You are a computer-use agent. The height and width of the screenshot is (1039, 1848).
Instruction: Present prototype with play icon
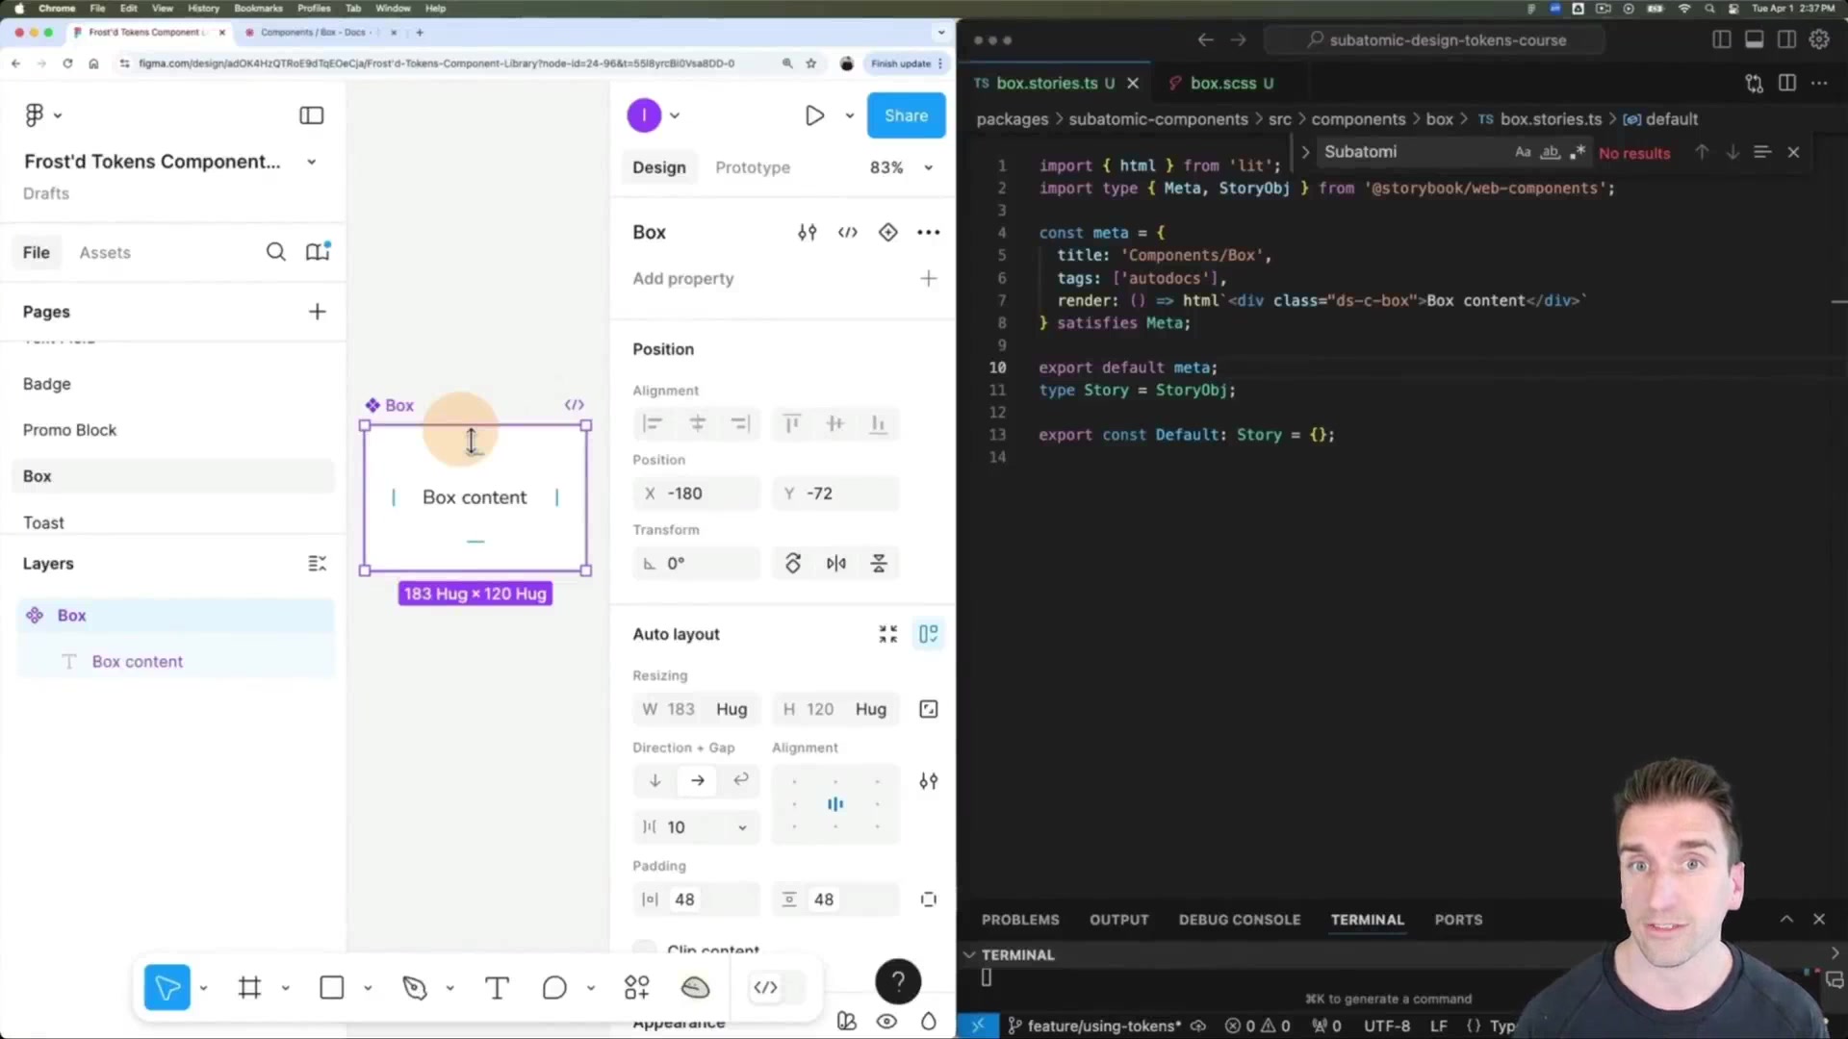(x=814, y=115)
